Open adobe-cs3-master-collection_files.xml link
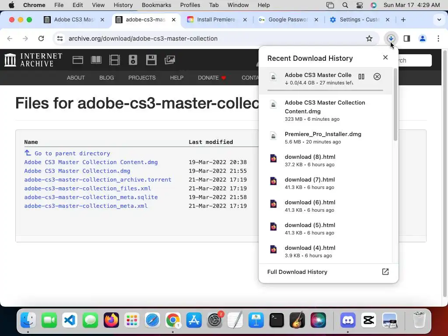 coord(87,188)
